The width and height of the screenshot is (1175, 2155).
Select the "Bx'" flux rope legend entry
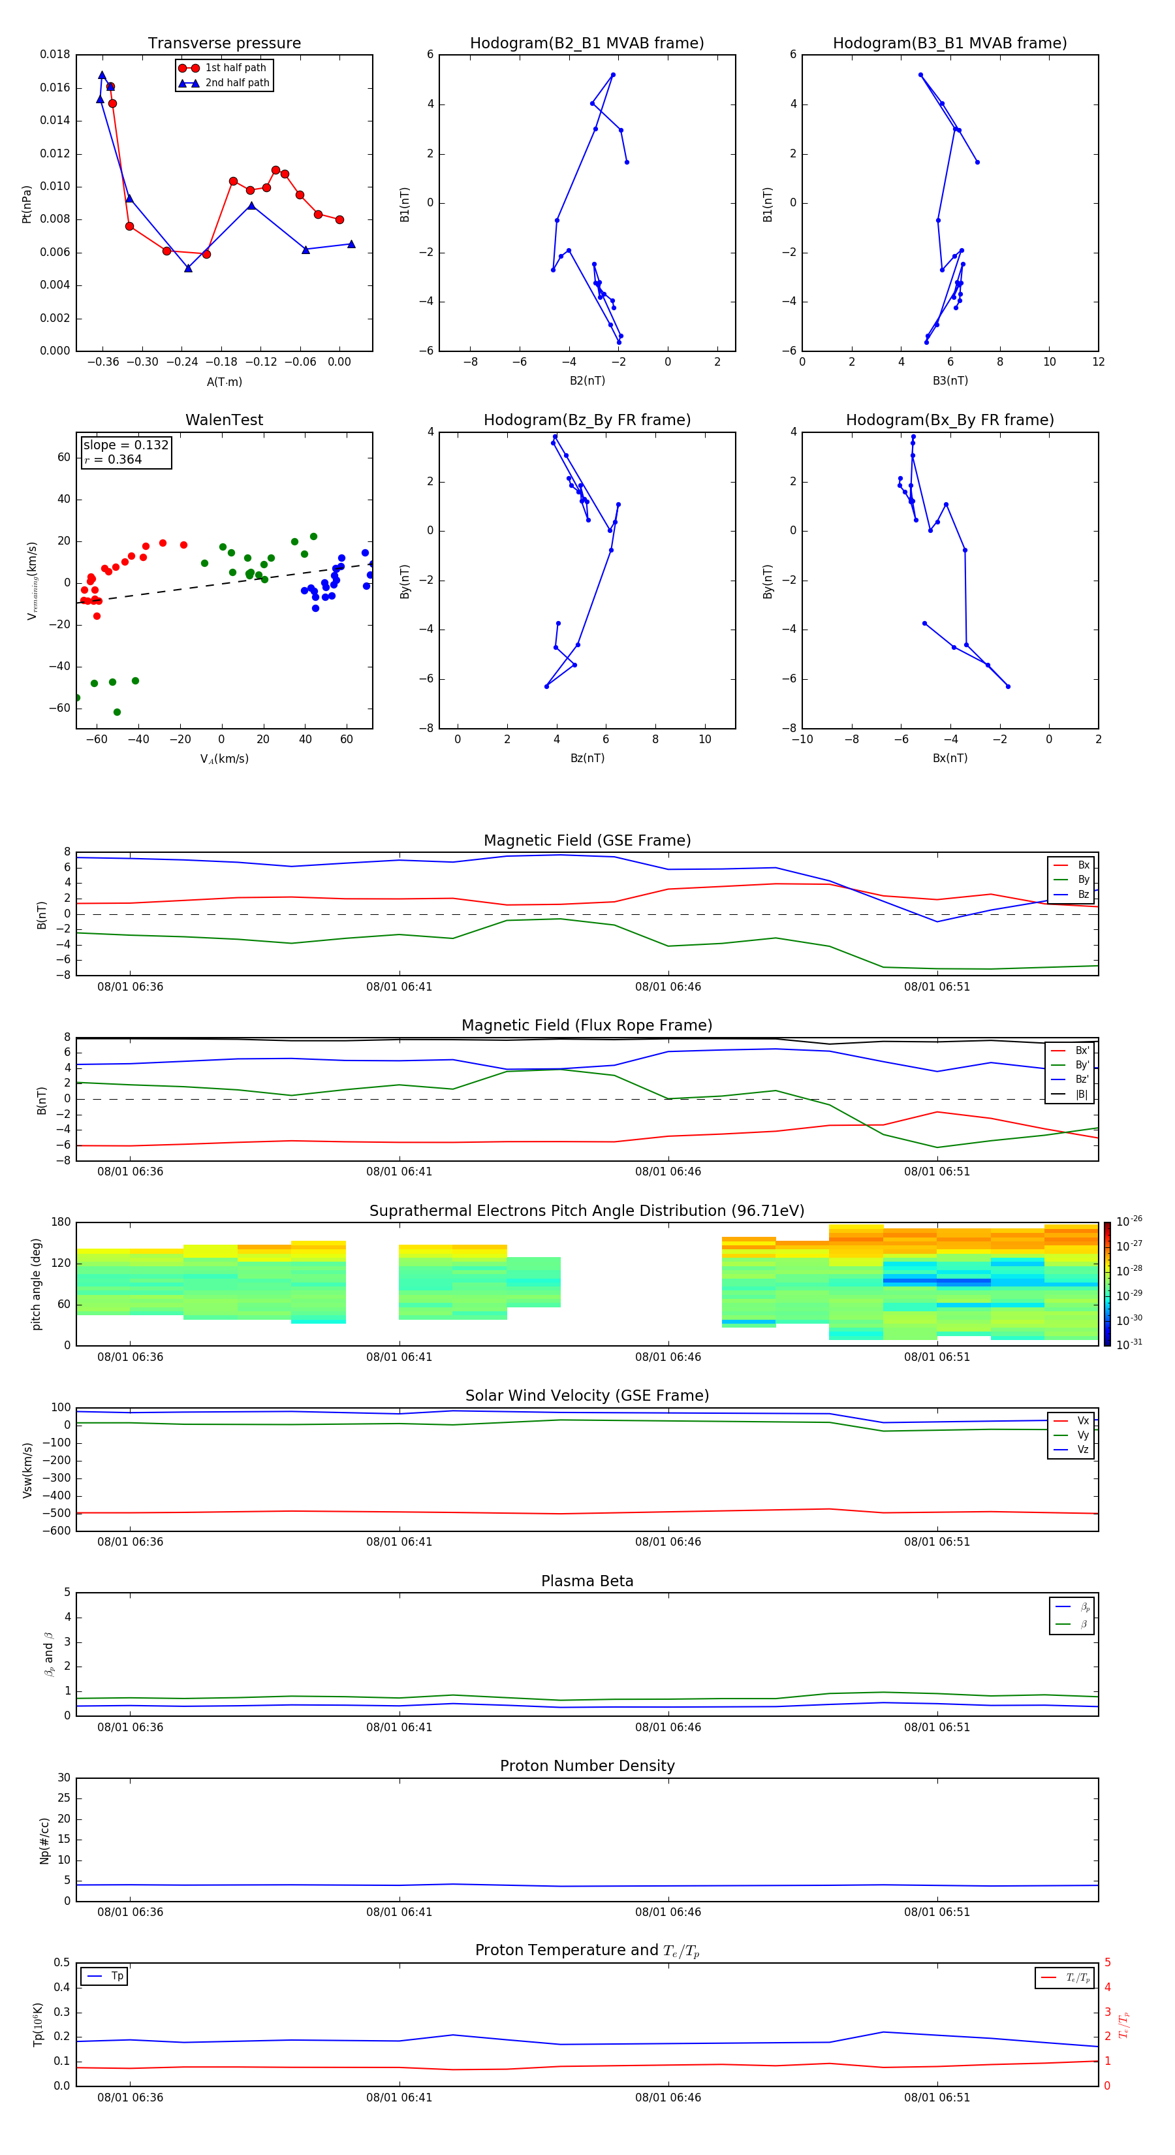click(1071, 1051)
